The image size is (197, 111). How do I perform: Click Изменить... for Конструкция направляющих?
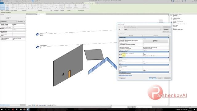155,40
